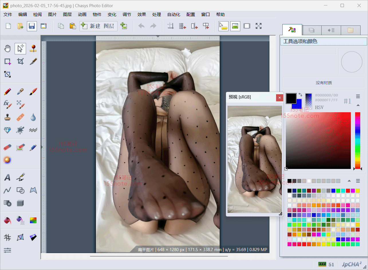368x270 pixels.
Task: Select the Paint Bucket fill tool
Action: pos(7,220)
